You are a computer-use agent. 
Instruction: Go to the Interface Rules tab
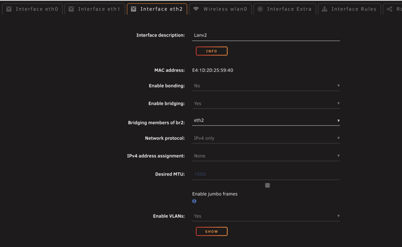point(349,9)
